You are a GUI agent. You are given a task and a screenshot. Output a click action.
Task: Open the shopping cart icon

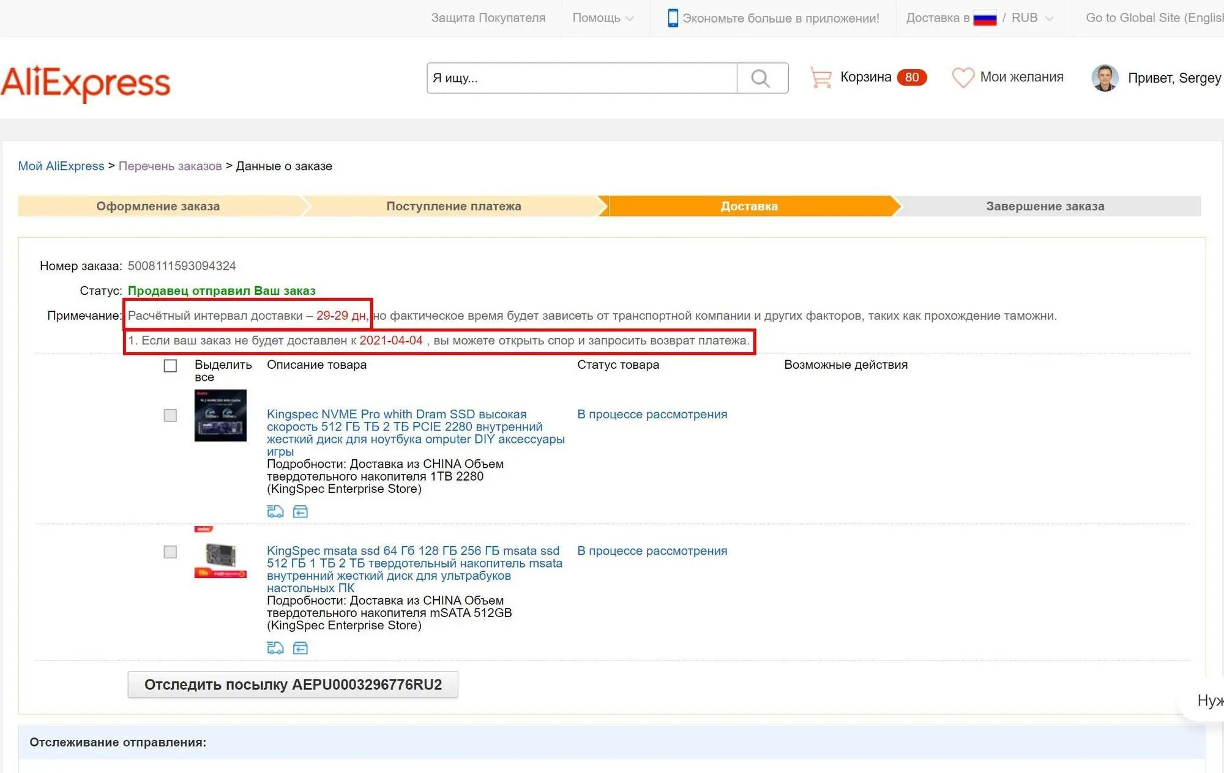click(821, 78)
